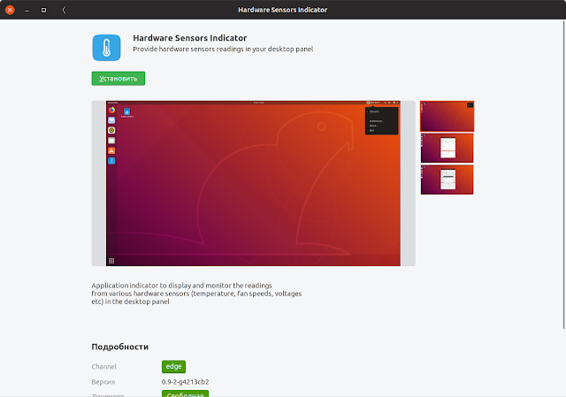This screenshot has height=397, width=566.
Task: Close the window with the orange button
Action: click(10, 10)
